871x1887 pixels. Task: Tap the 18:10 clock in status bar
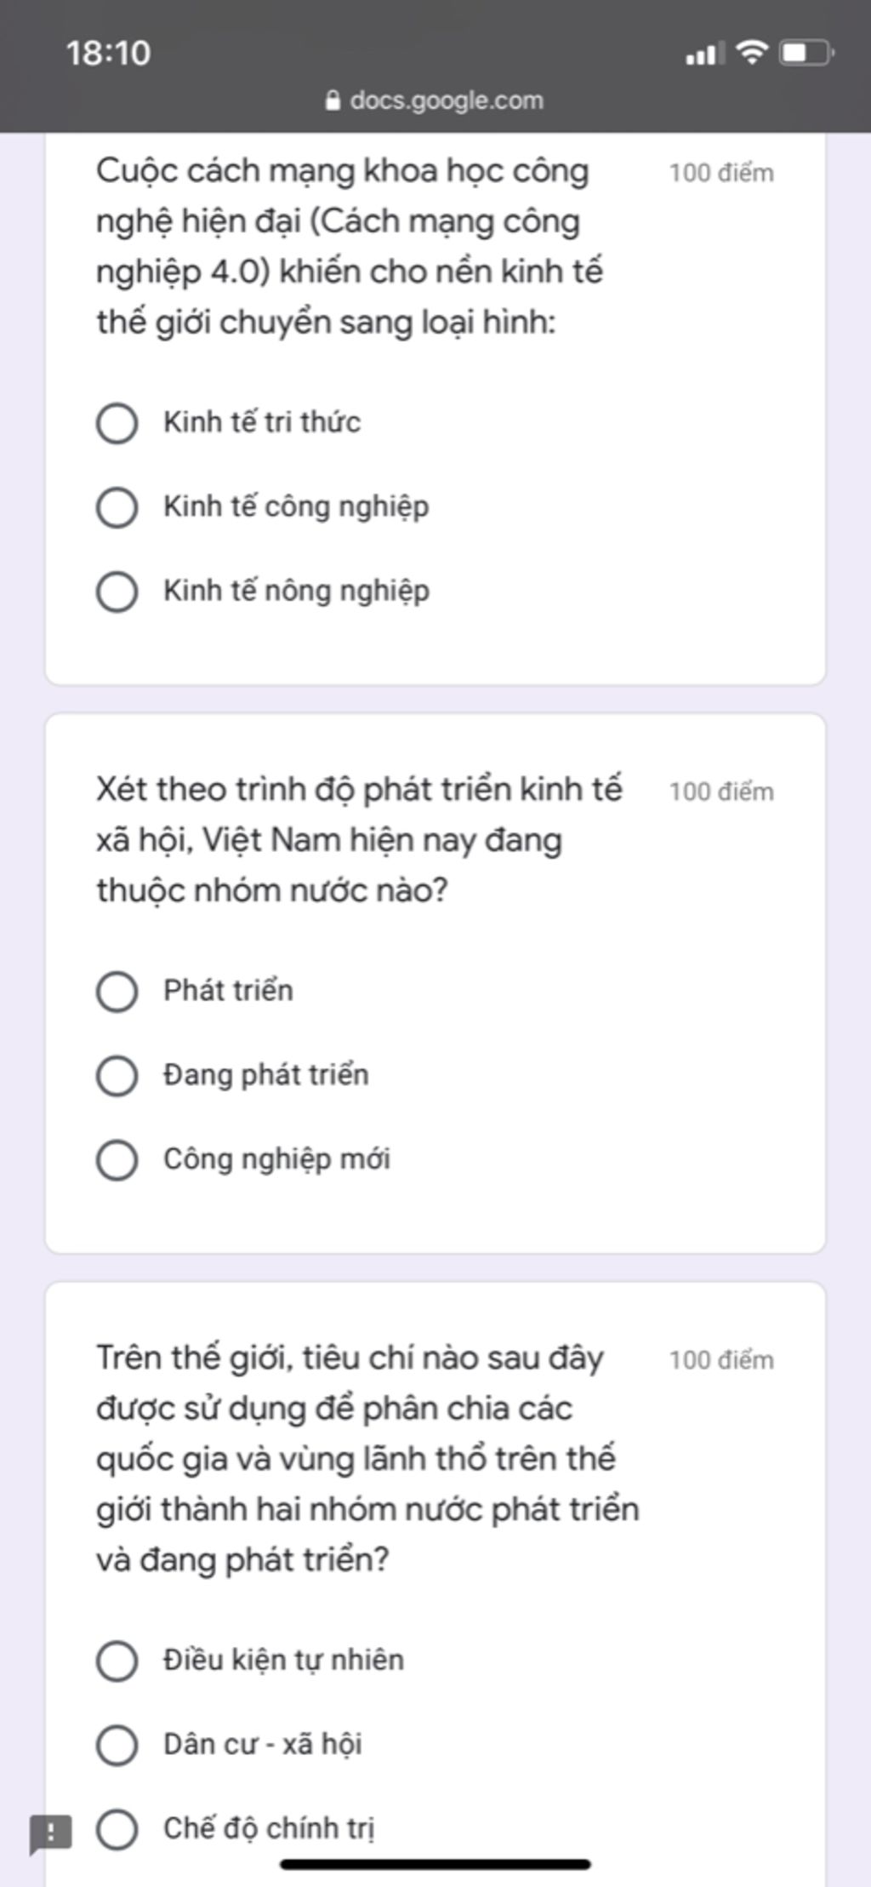click(108, 53)
